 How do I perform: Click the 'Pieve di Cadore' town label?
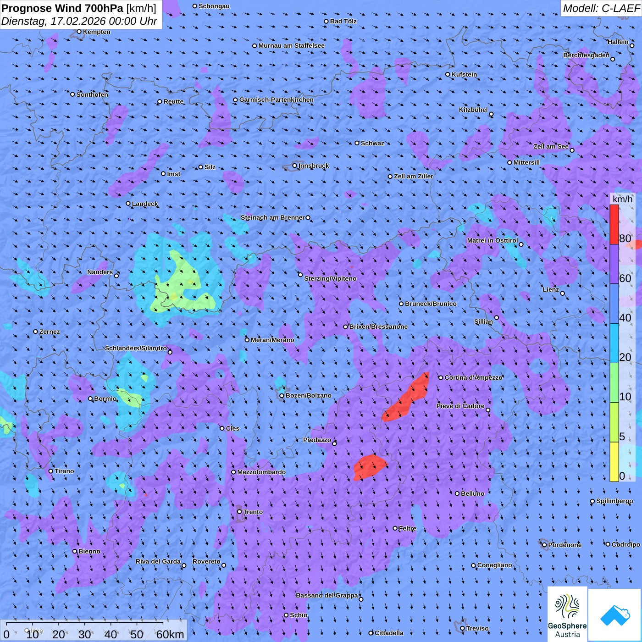460,406
